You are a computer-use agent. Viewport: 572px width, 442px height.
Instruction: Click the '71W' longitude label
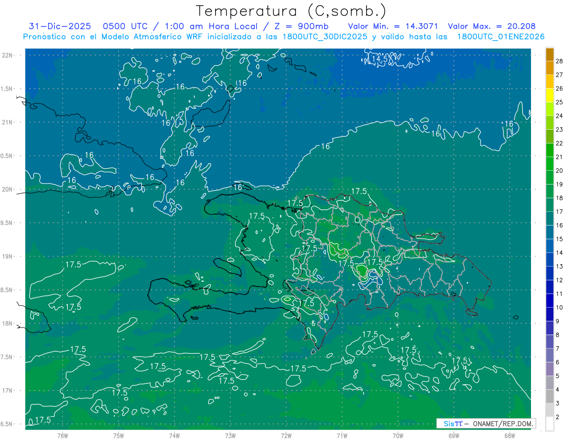pos(342,435)
